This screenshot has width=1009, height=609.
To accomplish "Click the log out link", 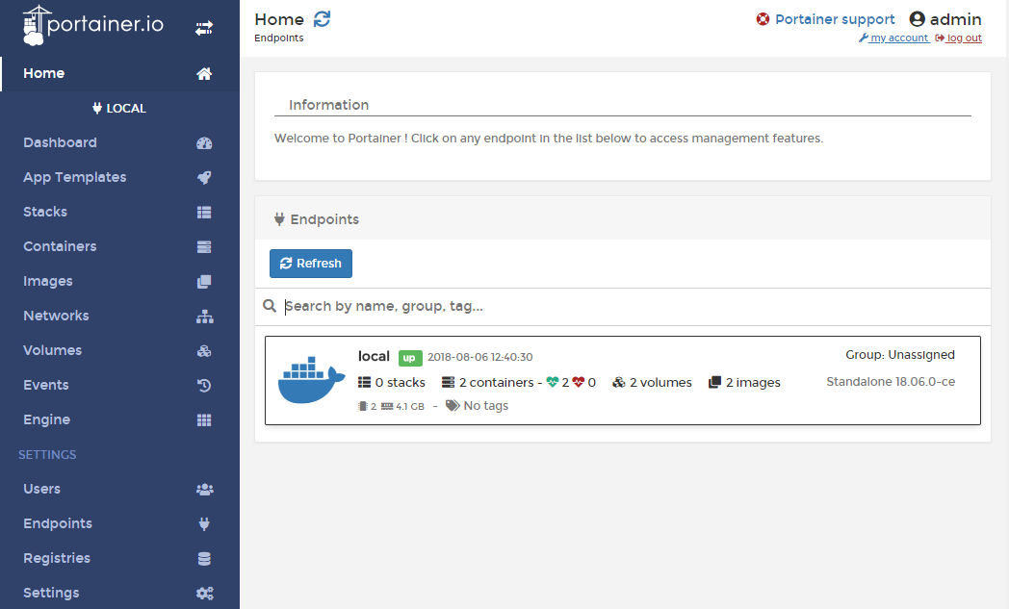I will (963, 38).
